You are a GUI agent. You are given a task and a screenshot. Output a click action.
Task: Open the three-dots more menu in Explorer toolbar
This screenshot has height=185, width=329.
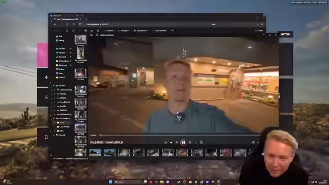pos(172,31)
